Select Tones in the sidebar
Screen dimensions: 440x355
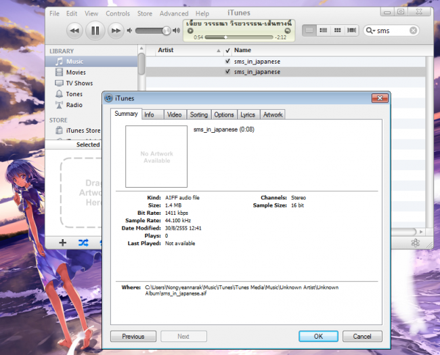click(74, 94)
